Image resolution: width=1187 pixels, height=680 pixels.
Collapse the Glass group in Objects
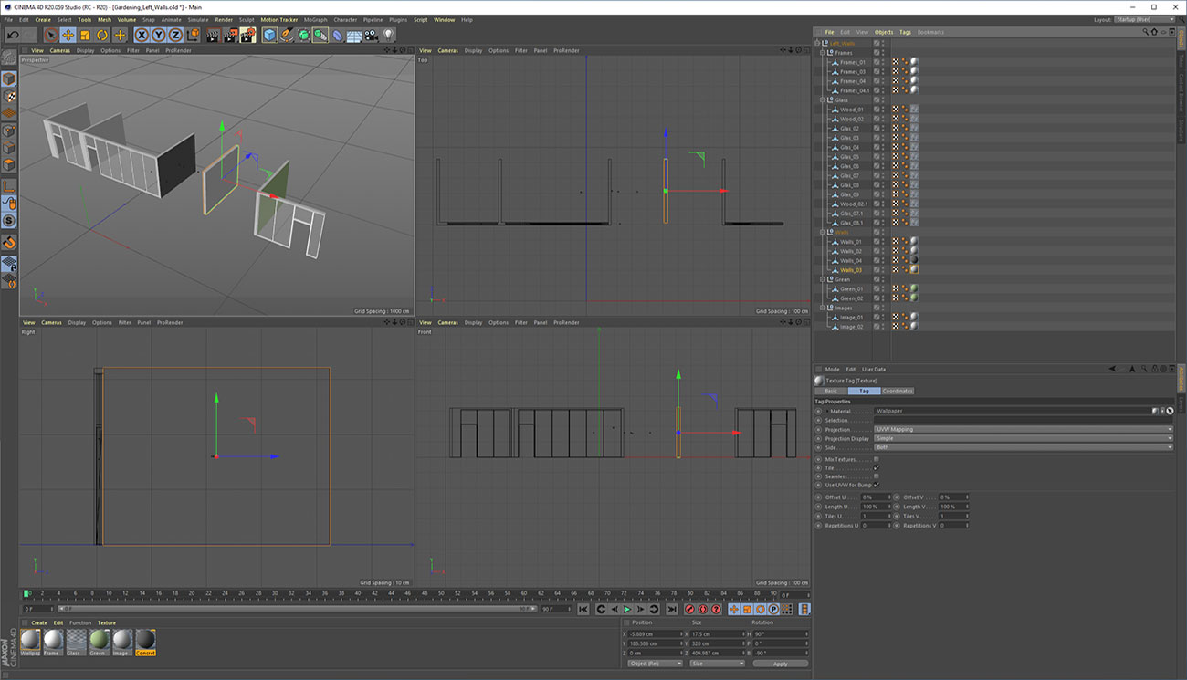[823, 100]
